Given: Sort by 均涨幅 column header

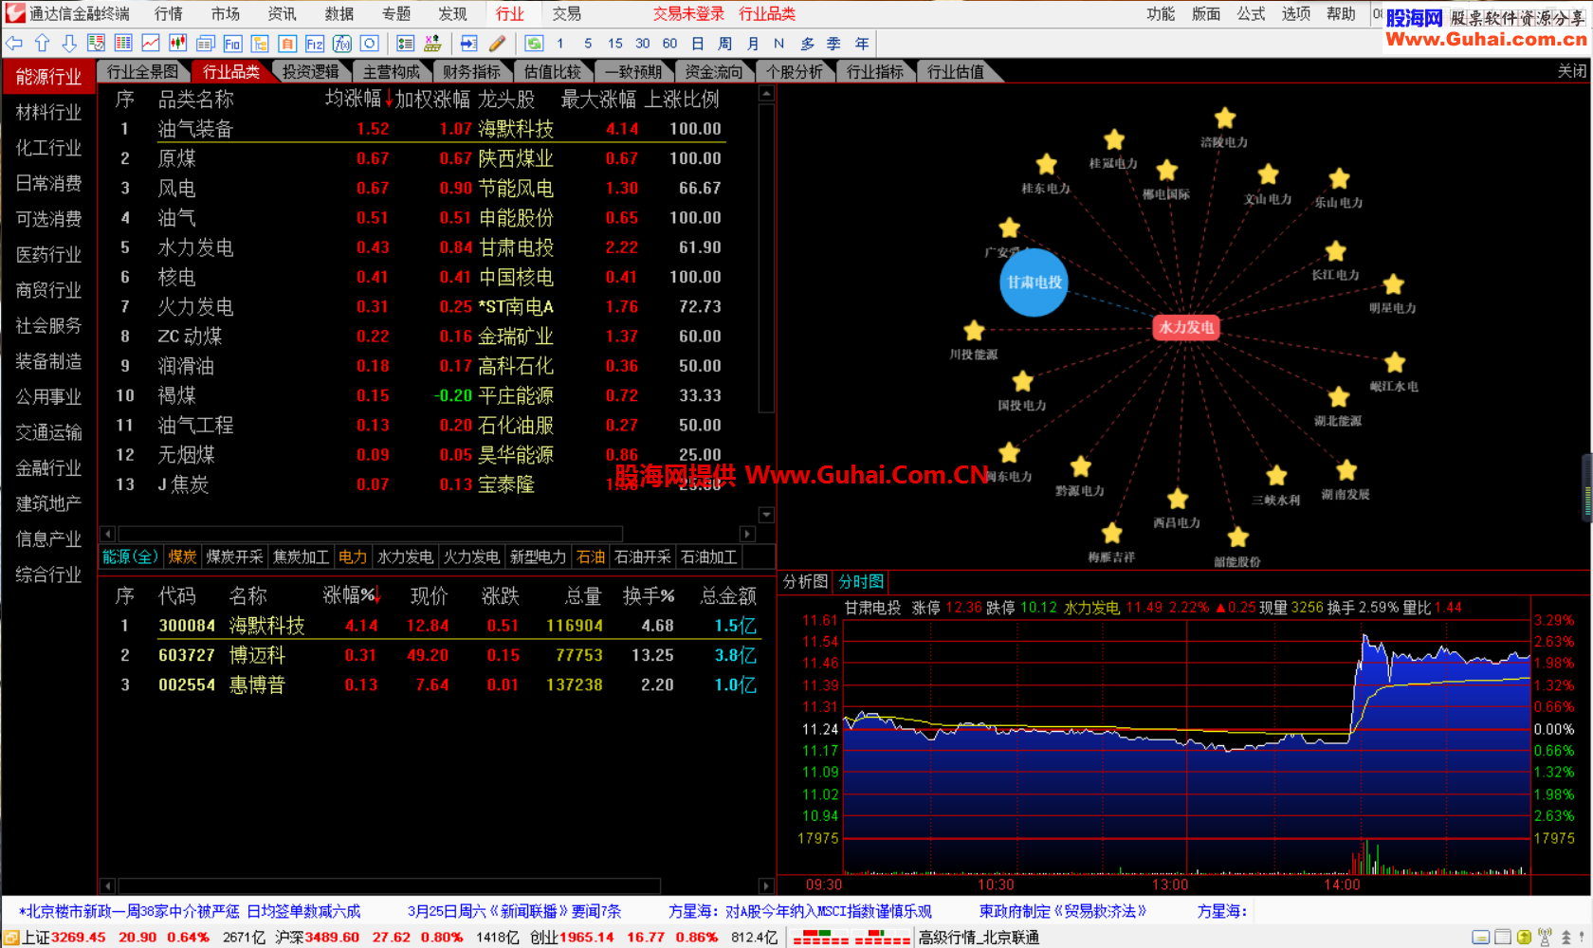Looking at the screenshot, I should point(353,99).
